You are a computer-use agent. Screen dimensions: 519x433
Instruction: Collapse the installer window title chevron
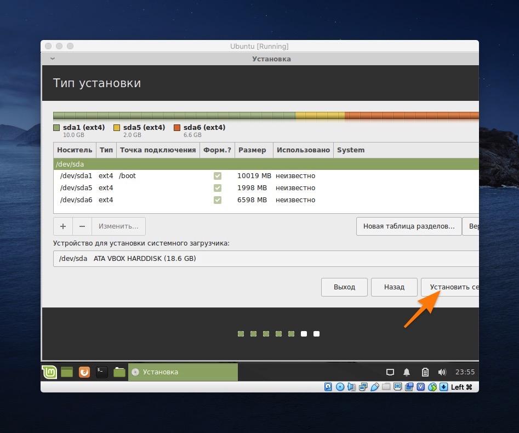coord(52,59)
